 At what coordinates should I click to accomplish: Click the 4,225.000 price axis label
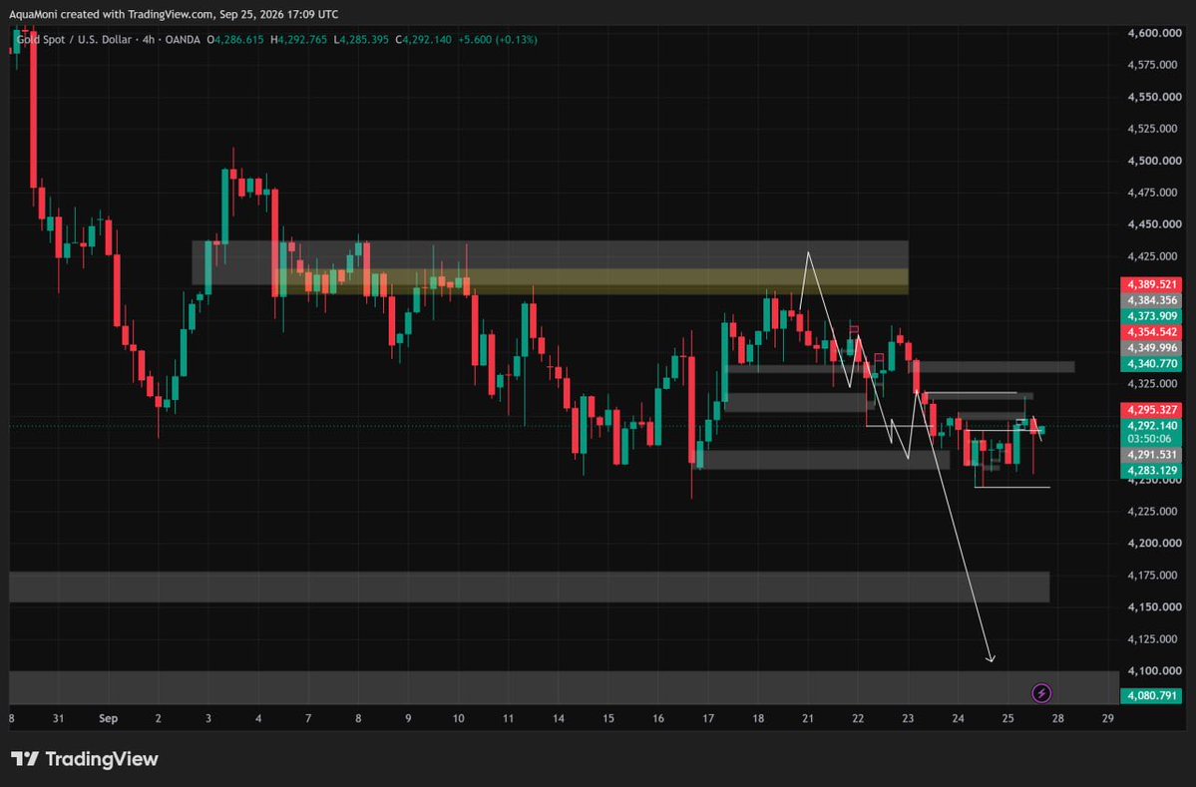[1154, 511]
